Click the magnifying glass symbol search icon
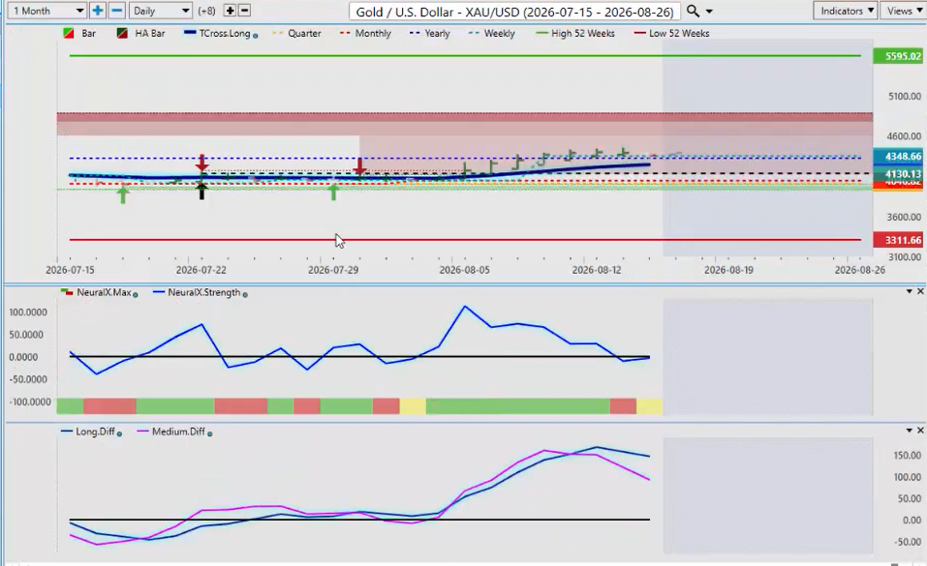 click(693, 12)
